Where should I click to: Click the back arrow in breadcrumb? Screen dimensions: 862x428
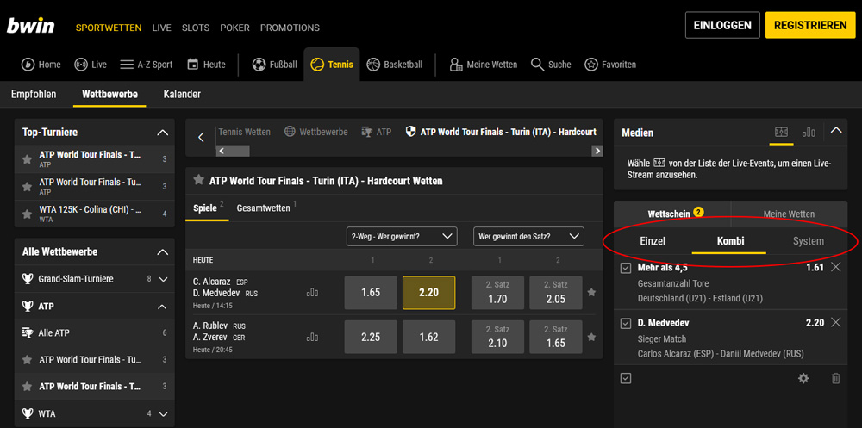pyautogui.click(x=201, y=137)
